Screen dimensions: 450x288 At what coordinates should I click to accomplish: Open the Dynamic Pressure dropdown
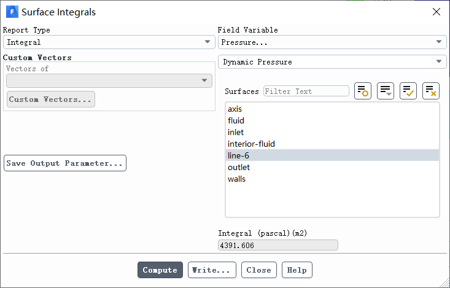point(332,62)
